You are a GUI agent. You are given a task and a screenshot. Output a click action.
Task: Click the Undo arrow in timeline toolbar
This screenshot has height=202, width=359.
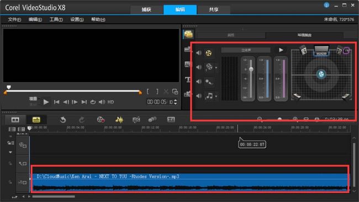(x=63, y=120)
